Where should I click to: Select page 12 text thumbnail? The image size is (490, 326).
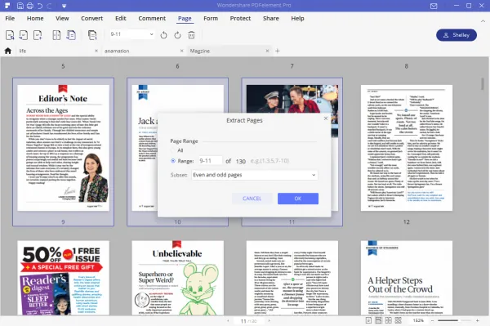pos(407,148)
